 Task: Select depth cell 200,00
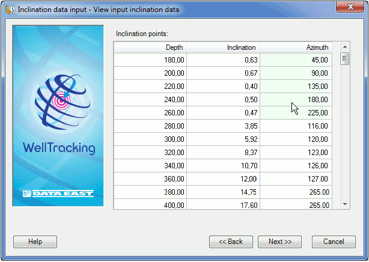150,73
